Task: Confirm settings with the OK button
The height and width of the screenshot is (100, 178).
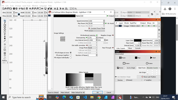Action: 98,93
